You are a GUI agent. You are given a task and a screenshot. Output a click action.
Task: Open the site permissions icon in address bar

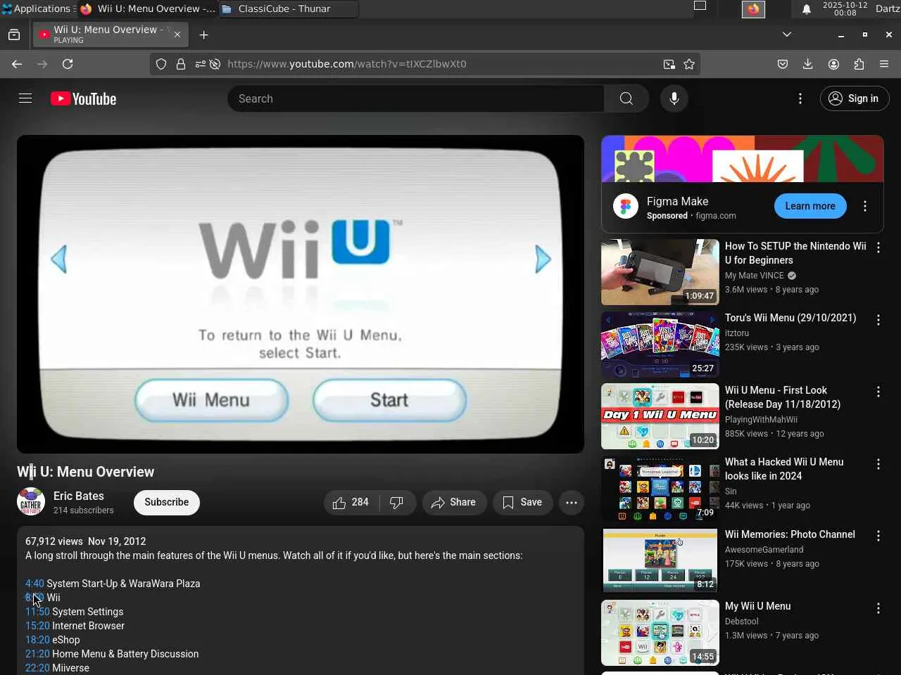pos(201,64)
